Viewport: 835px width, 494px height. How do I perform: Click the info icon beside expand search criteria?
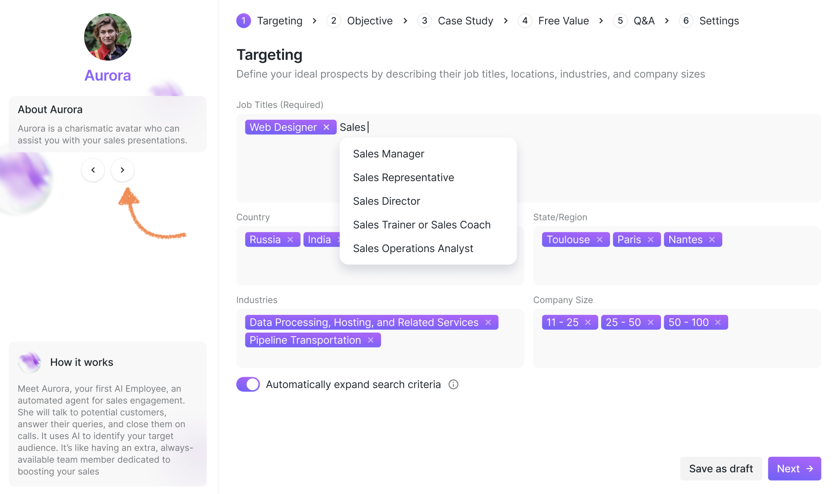tap(453, 385)
